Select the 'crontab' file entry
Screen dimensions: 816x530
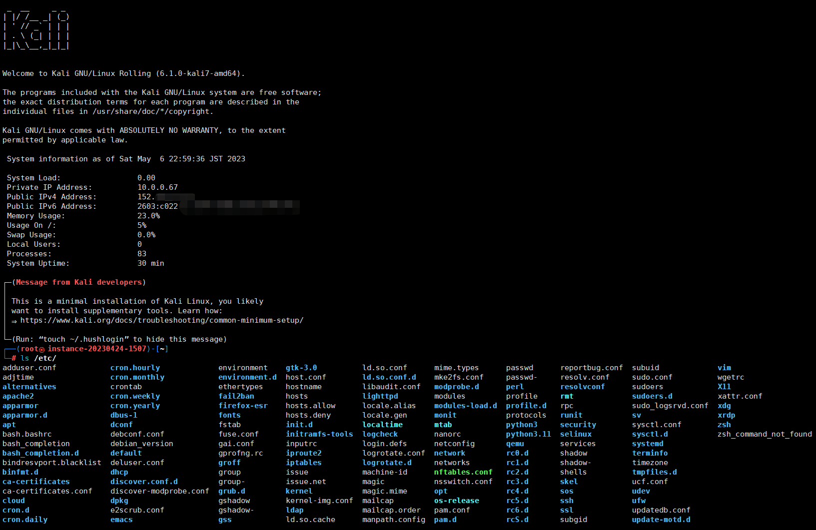click(126, 387)
